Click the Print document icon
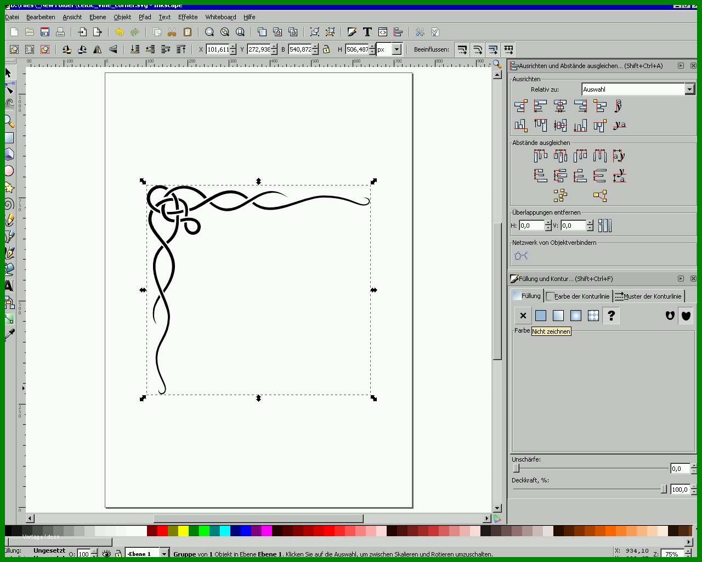The height and width of the screenshot is (562, 702). click(x=60, y=32)
